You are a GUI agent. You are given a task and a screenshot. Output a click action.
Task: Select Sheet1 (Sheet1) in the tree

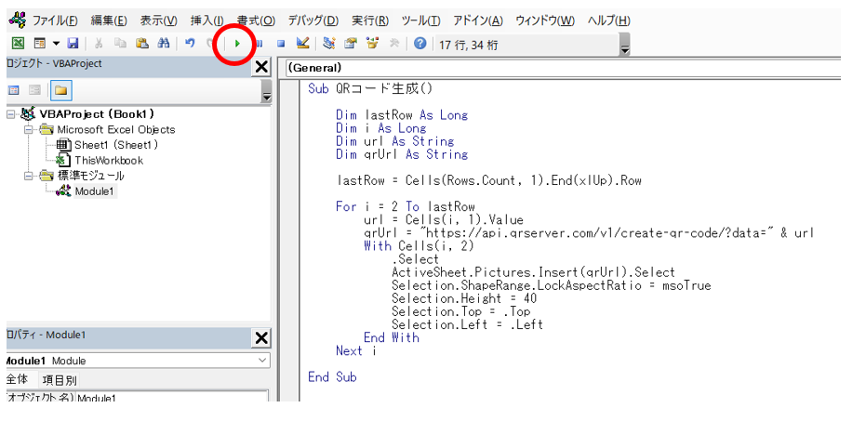pyautogui.click(x=116, y=145)
